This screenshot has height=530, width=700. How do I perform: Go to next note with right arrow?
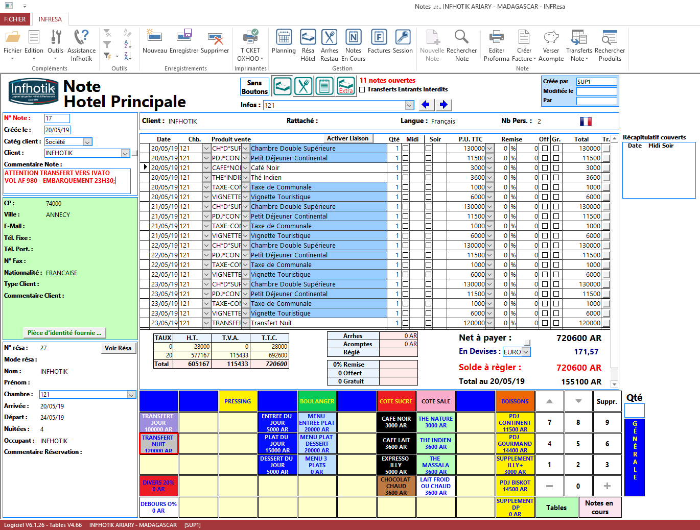(444, 105)
